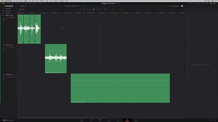Lock the Background Noise track
218x122 pixels.
(7, 18)
